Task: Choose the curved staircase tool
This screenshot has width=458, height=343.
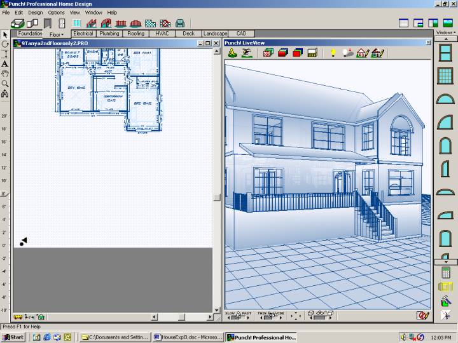Action: click(106, 24)
